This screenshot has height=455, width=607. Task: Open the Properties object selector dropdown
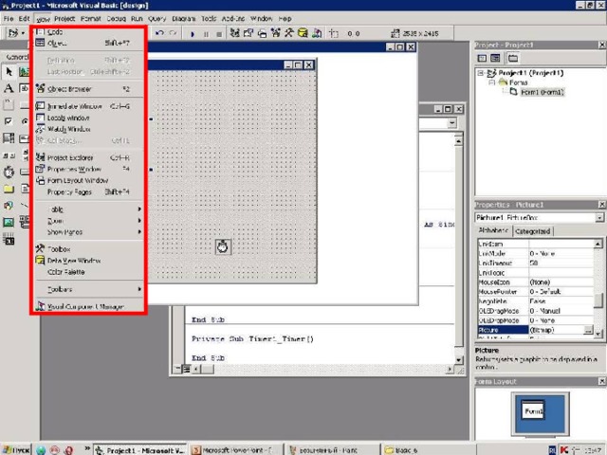(599, 217)
